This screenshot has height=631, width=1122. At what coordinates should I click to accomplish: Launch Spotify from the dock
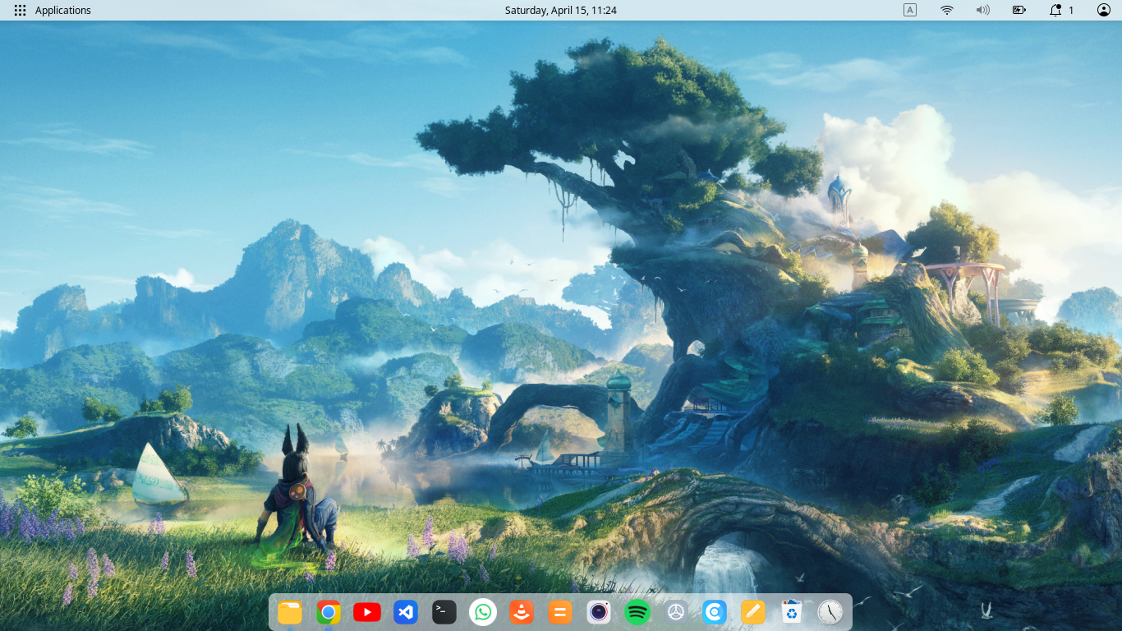637,611
